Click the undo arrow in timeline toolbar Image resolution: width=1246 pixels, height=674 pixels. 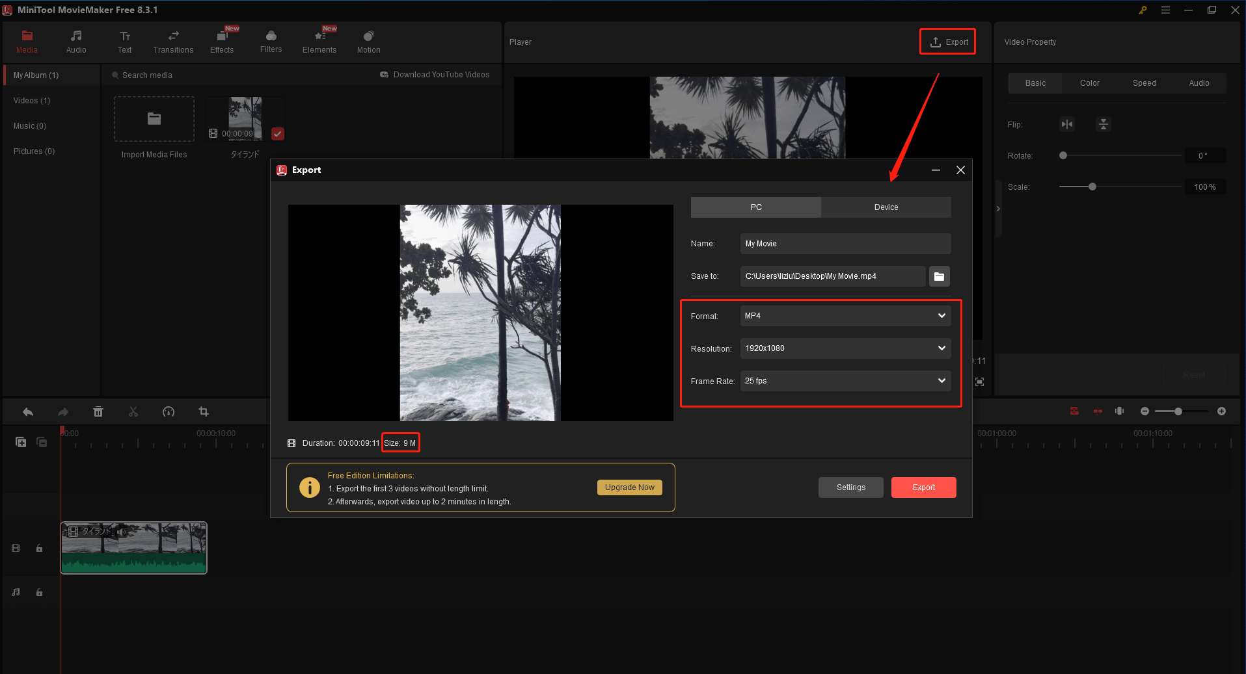coord(28,412)
